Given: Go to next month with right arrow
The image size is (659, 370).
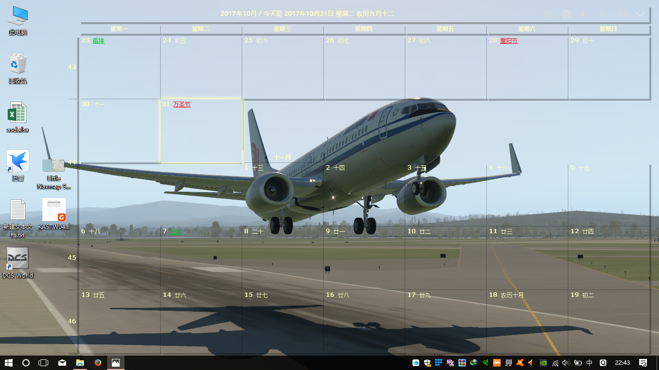Looking at the screenshot, I should click(x=601, y=14).
